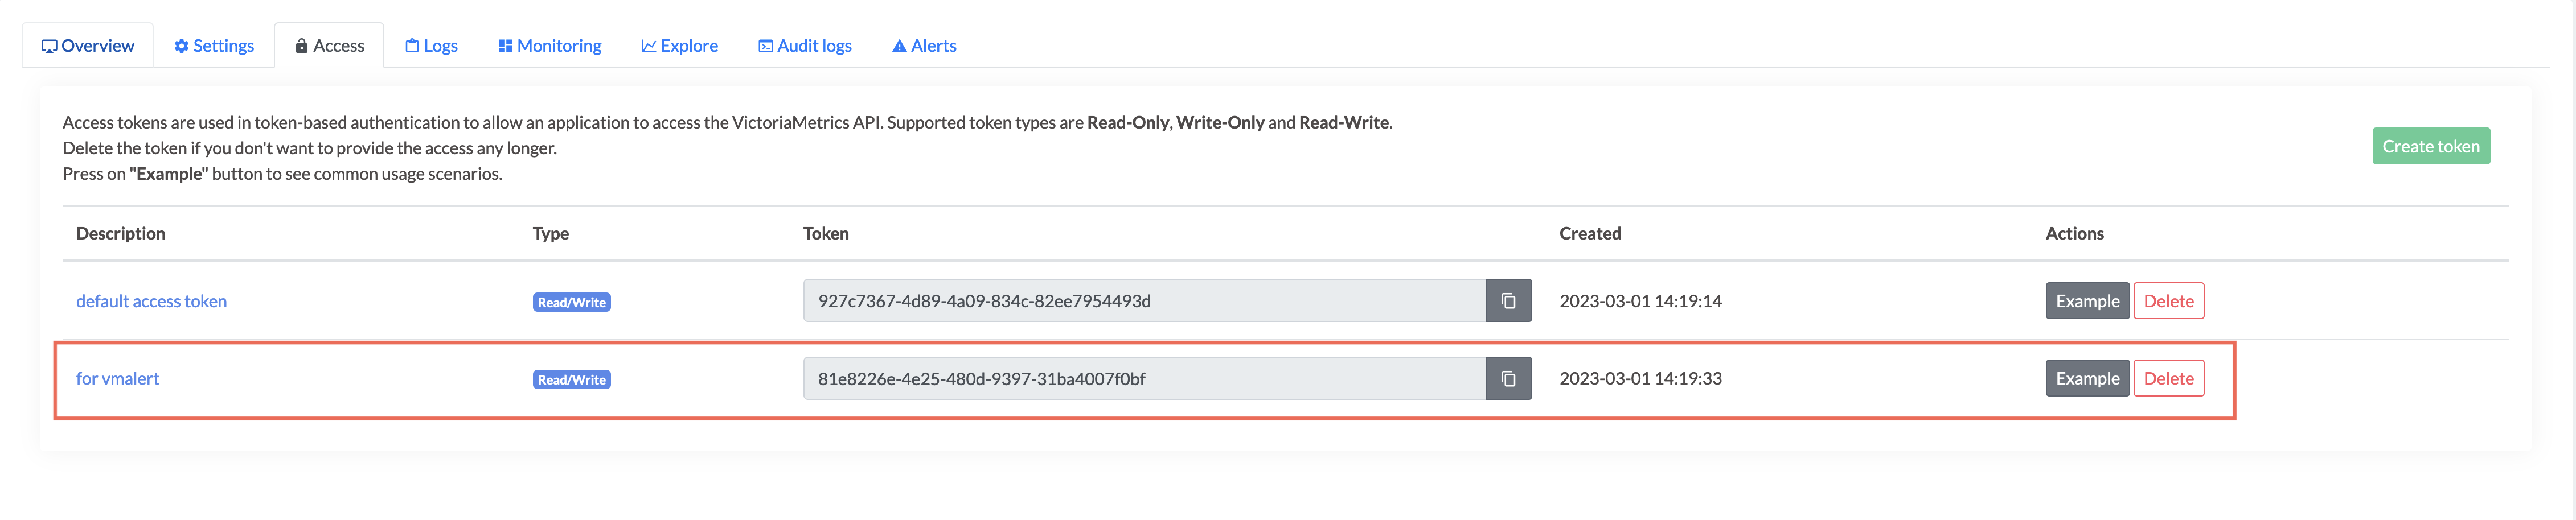2576x520 pixels.
Task: Create a new access token
Action: point(2430,146)
